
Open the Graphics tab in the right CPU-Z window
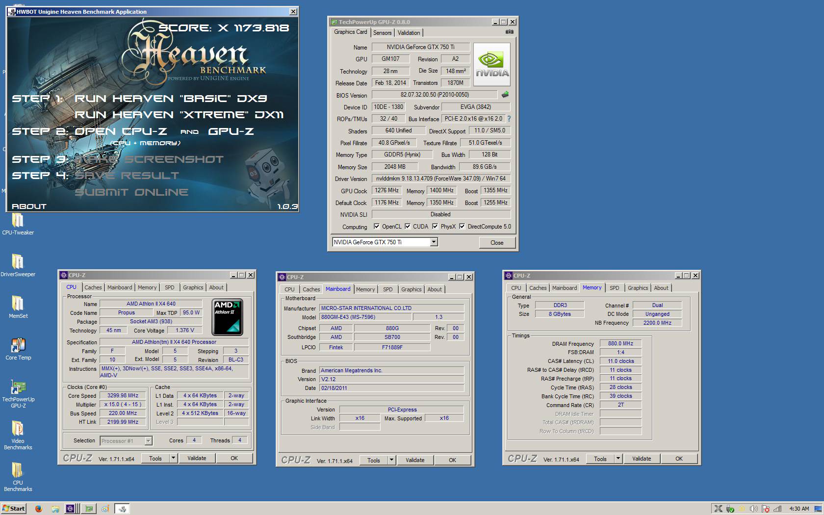coord(638,288)
